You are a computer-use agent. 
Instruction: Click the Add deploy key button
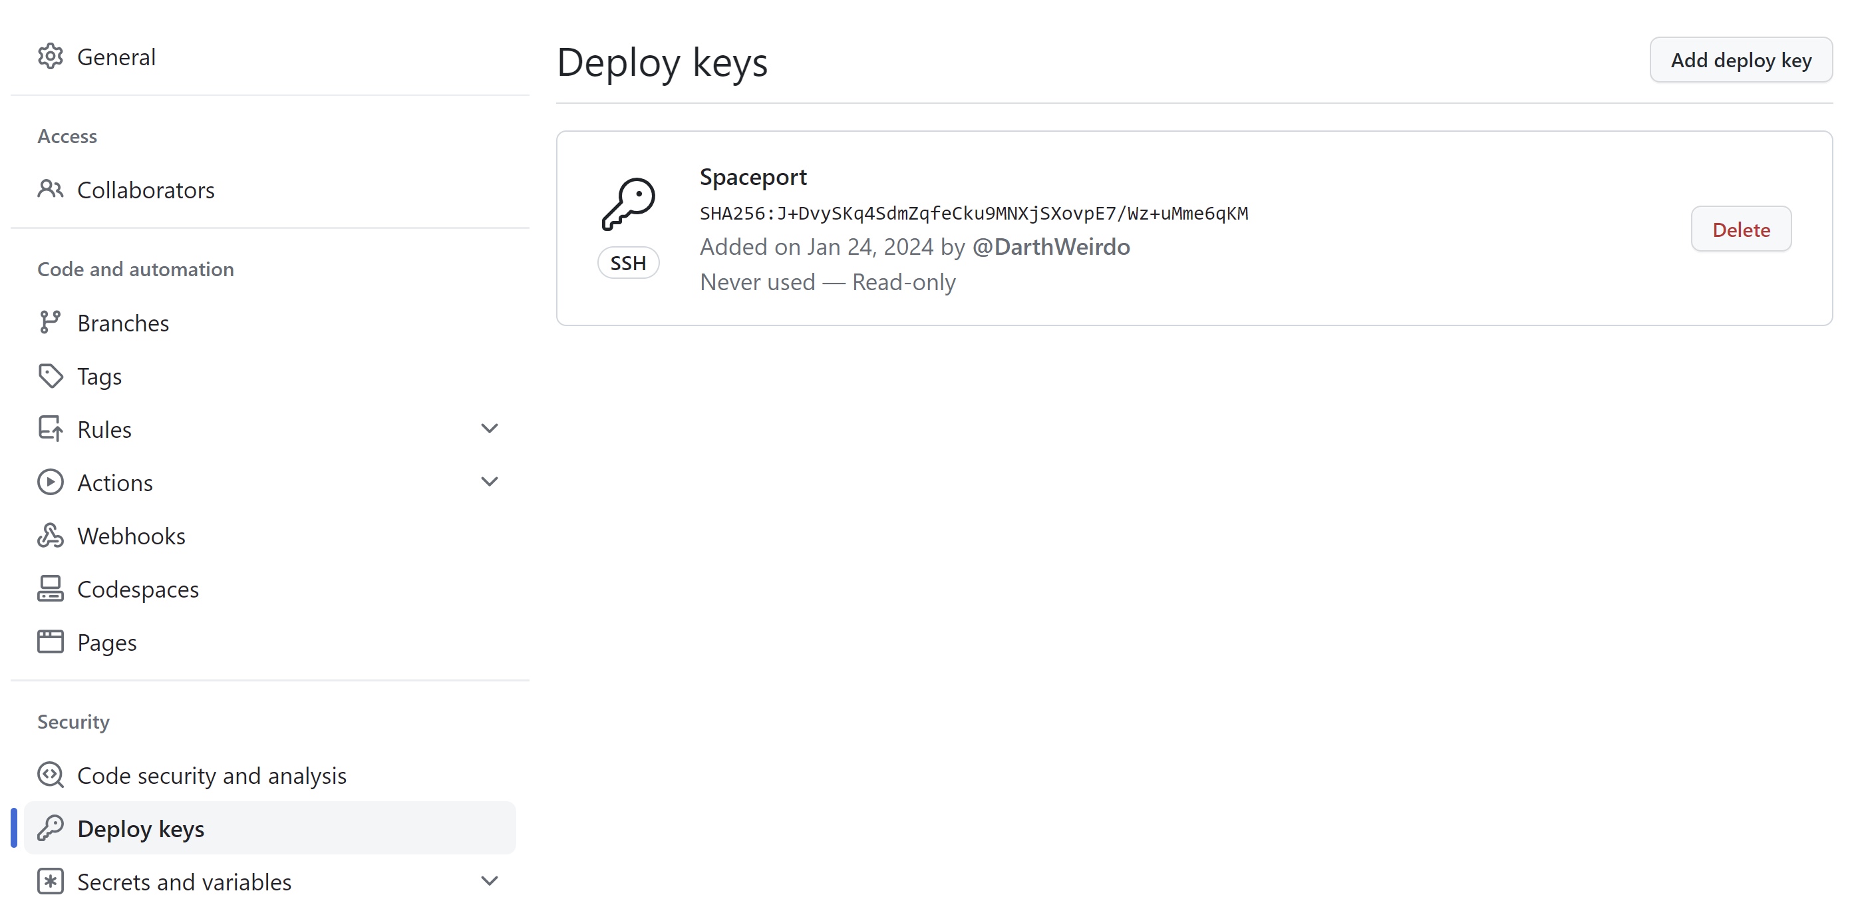1741,60
